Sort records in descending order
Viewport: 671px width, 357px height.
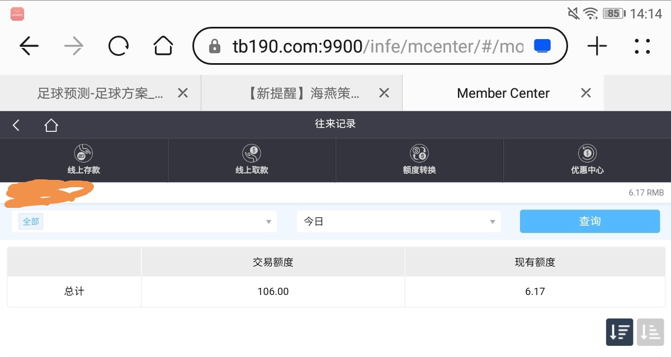pos(620,332)
